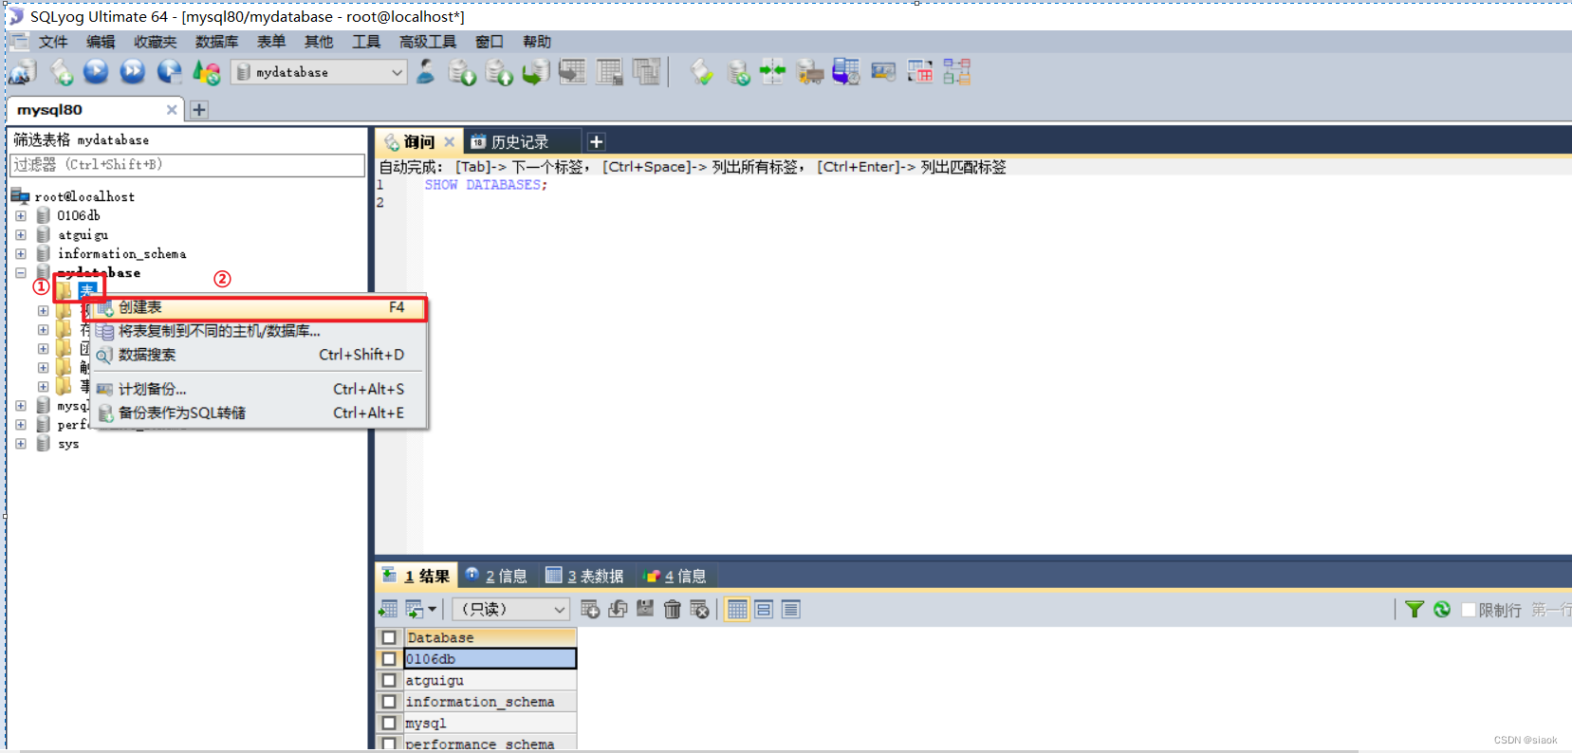Open a new query editor via toolbar icon

[62, 72]
